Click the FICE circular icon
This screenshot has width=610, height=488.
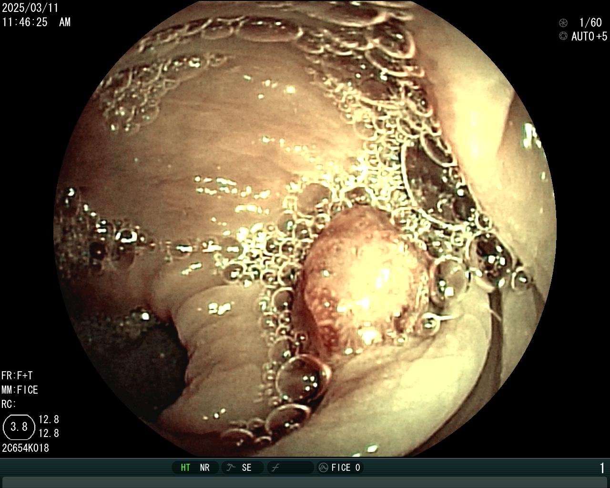[x=323, y=468]
